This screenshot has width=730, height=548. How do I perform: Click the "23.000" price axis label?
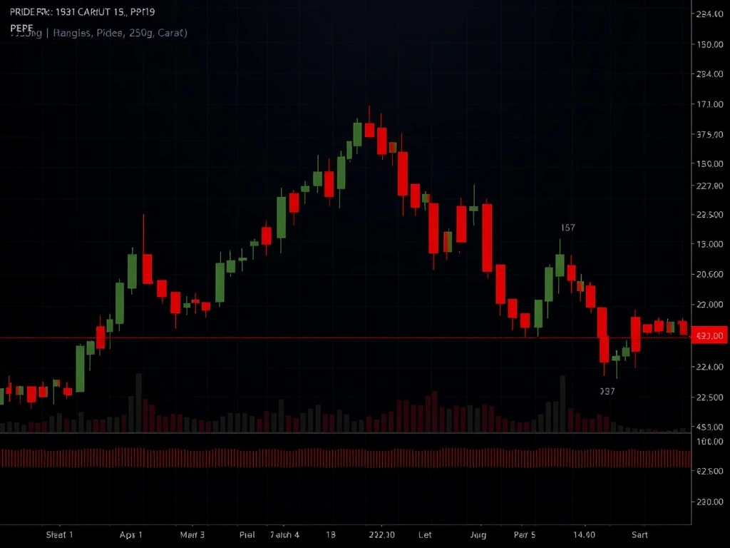tap(710, 304)
